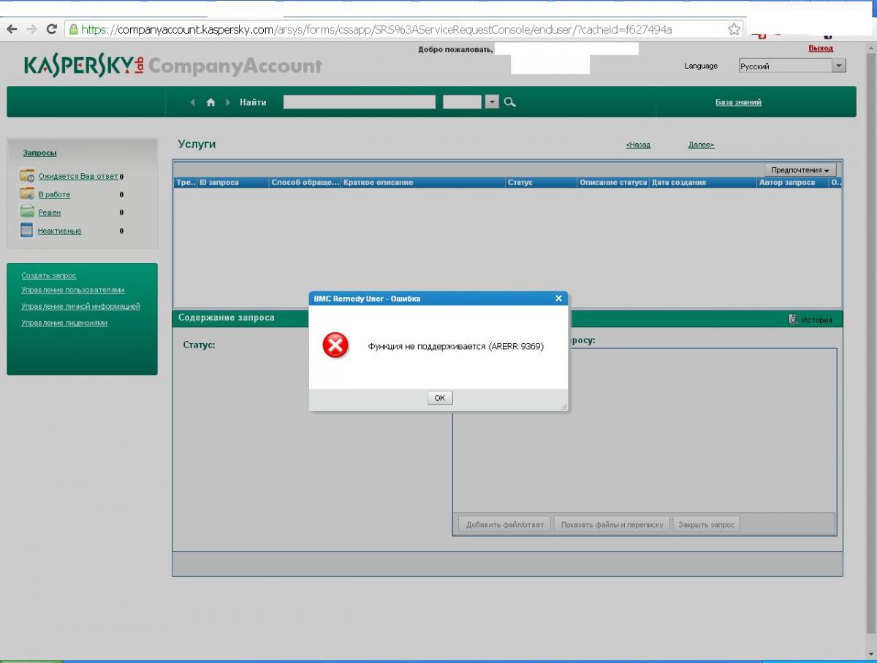Click the back arrow beside home icon
Image resolution: width=877 pixels, height=663 pixels.
pyautogui.click(x=193, y=102)
